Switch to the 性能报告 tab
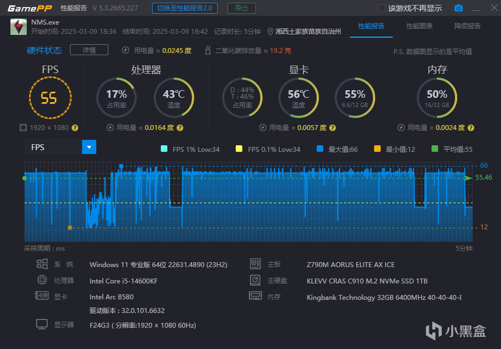Viewport: 501px width, 349px height. [x=371, y=26]
